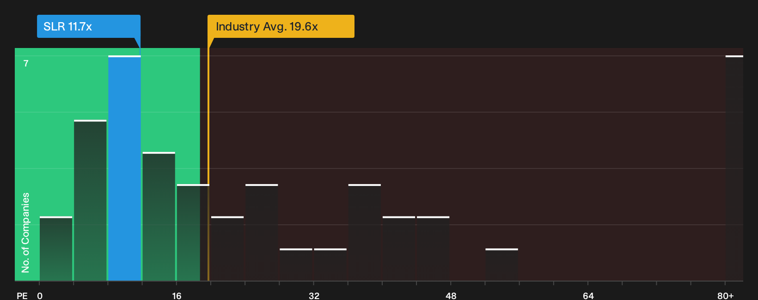The image size is (758, 300).
Task: Select the lone bar for PE 52 to 56
Action: (501, 264)
